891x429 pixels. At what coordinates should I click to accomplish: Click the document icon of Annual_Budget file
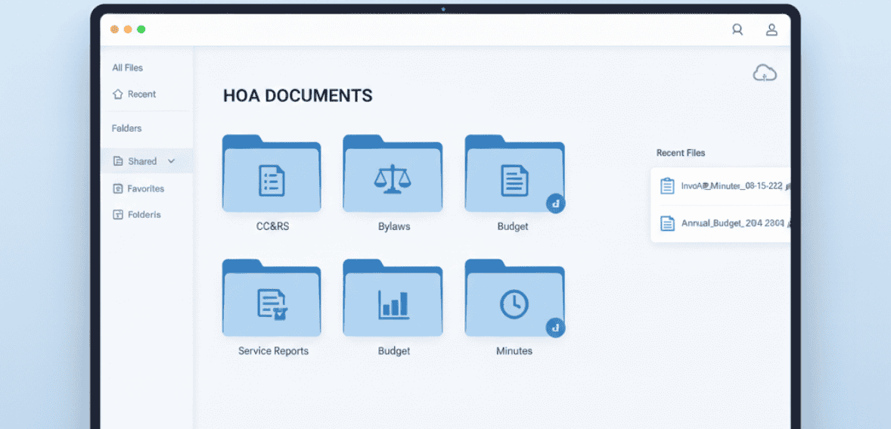[667, 223]
